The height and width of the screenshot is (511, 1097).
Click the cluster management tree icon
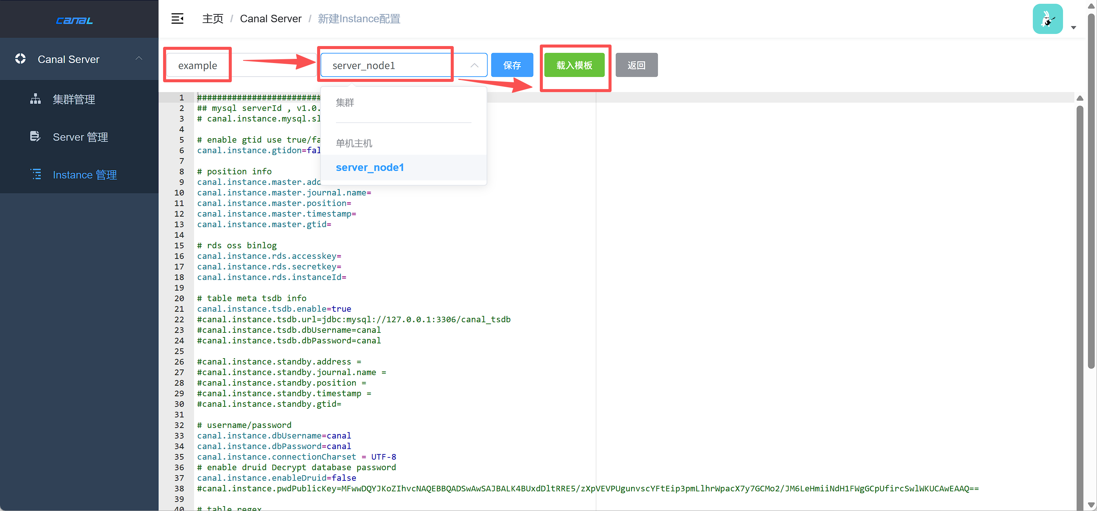35,99
